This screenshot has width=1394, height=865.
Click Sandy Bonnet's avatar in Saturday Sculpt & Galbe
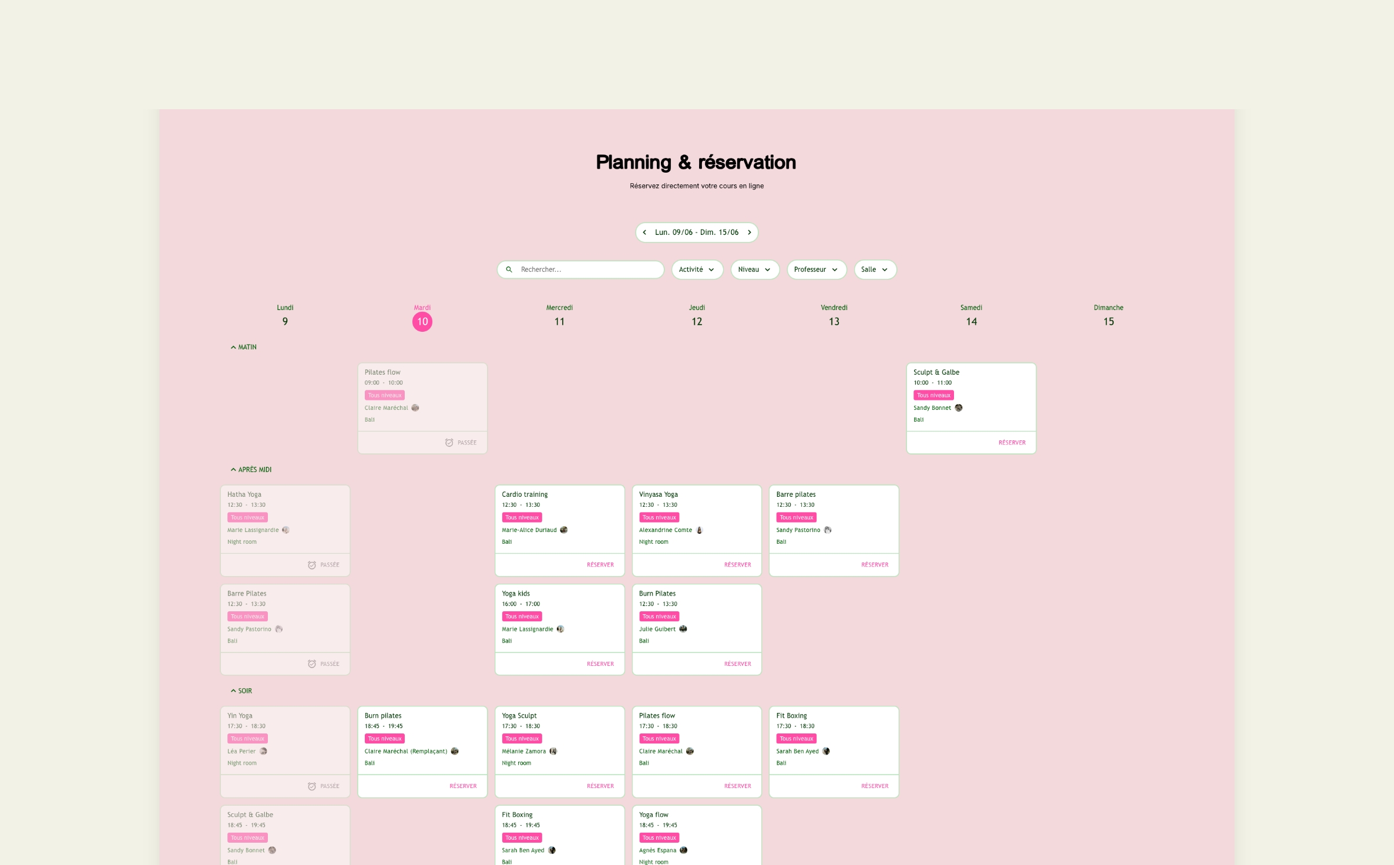tap(959, 408)
